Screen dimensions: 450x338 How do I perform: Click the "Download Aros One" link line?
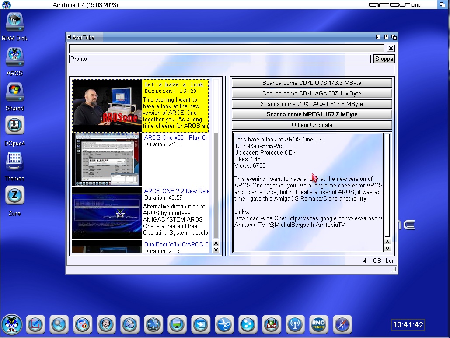308,218
